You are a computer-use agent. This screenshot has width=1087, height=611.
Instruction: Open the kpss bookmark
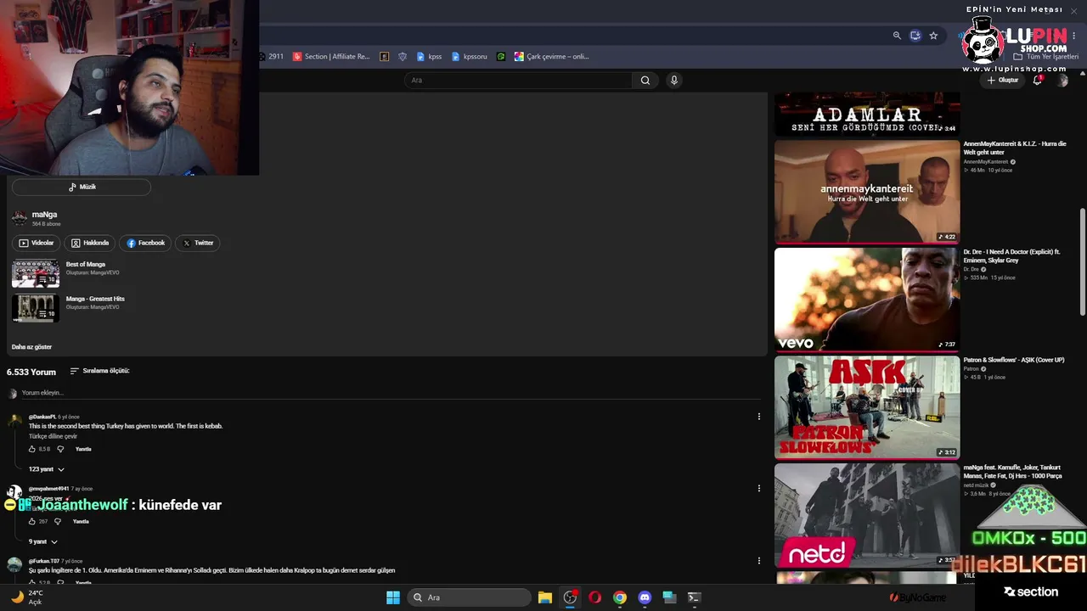[429, 57]
